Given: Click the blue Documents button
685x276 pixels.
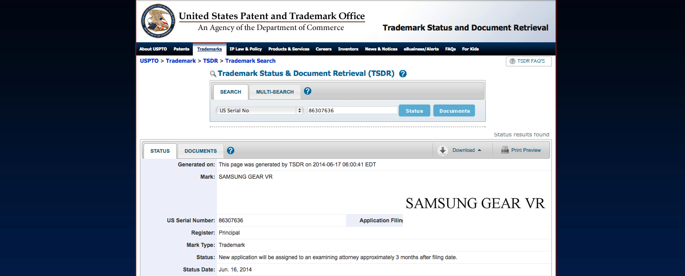Looking at the screenshot, I should (x=454, y=111).
